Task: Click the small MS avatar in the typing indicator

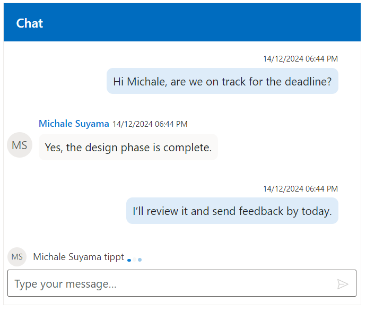Action: pos(17,257)
